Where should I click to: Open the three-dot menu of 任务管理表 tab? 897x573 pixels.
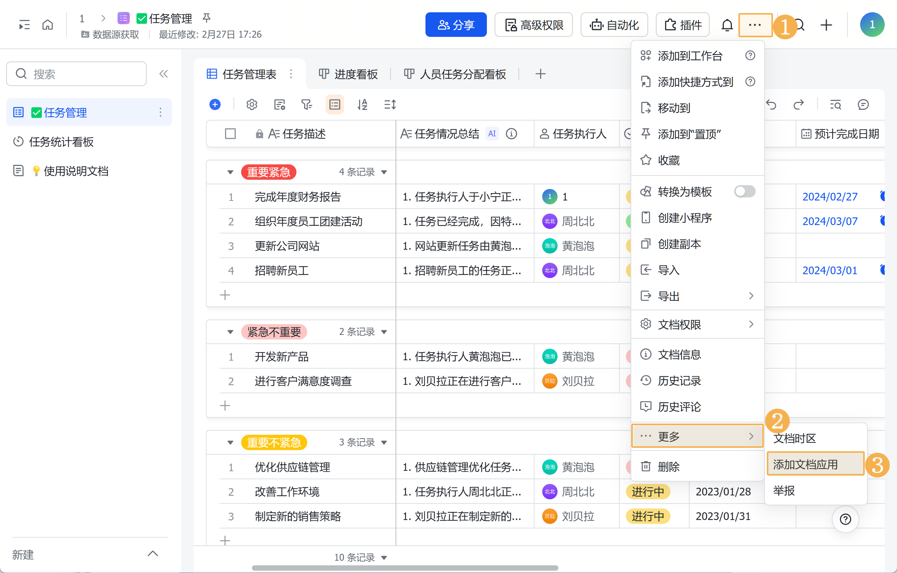tap(291, 74)
